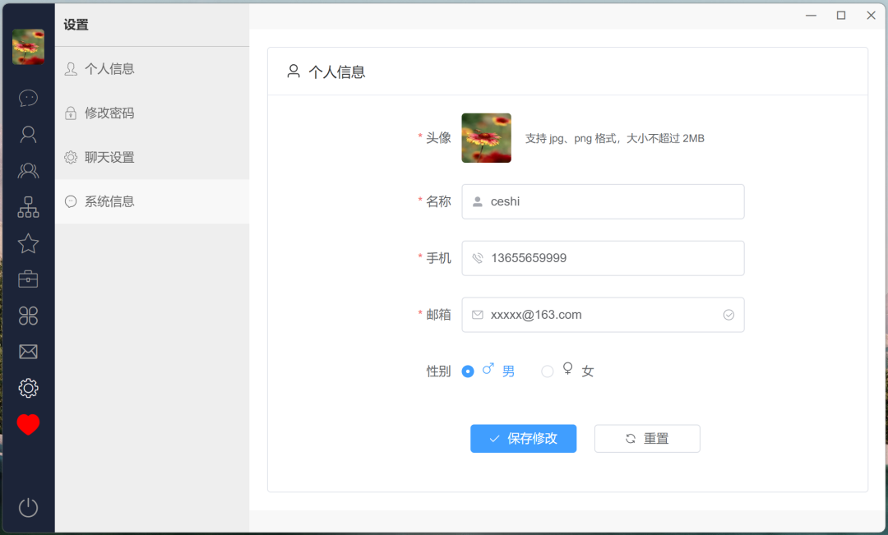Open the mail envelope icon in sidebar
The width and height of the screenshot is (888, 535).
point(28,352)
